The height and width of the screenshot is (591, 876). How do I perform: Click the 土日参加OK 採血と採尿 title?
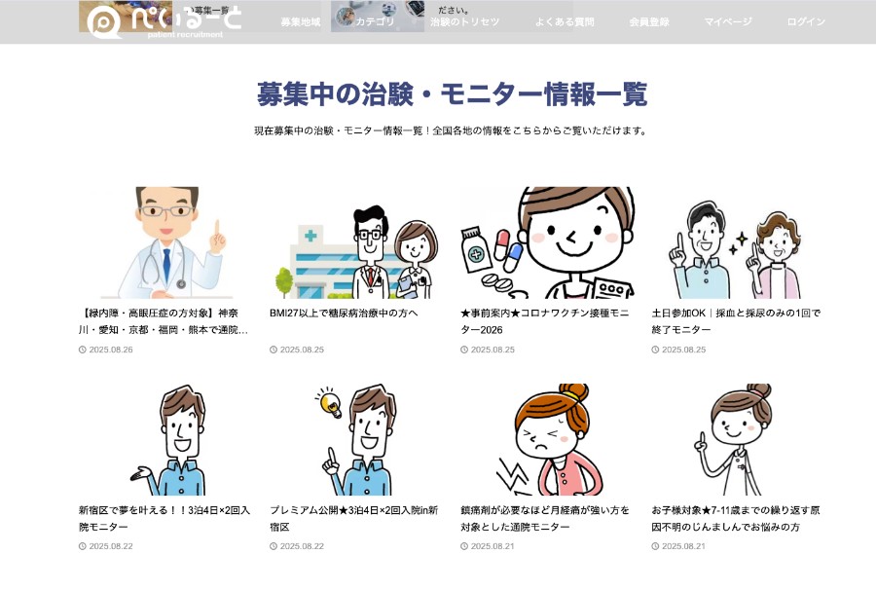736,321
